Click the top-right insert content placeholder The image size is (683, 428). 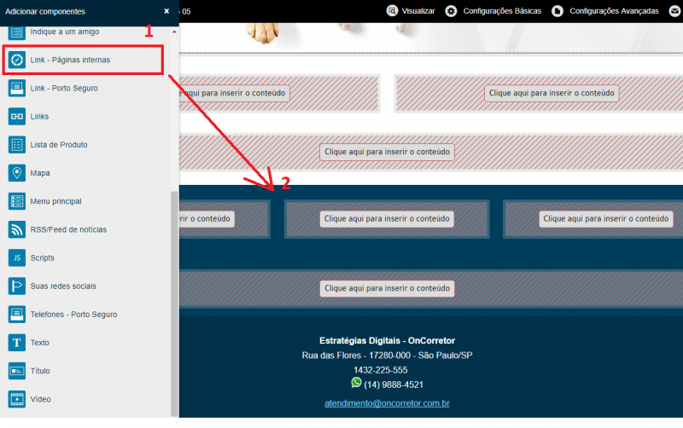[552, 93]
